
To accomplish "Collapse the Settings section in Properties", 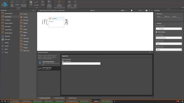I will point(156,23).
